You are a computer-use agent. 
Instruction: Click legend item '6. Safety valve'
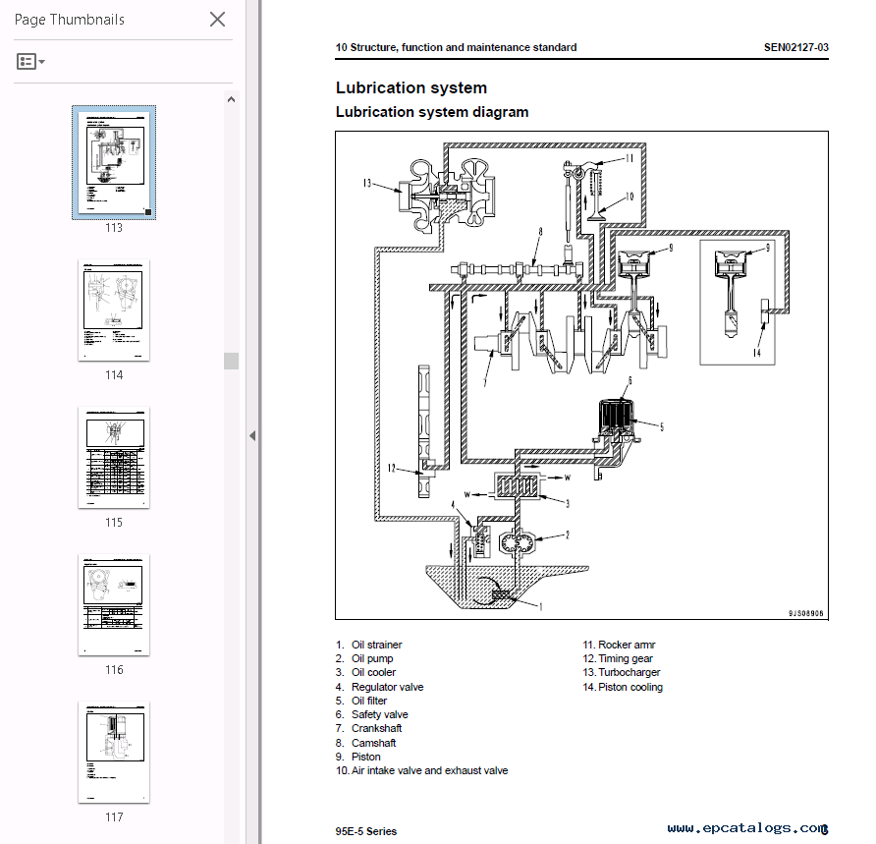coord(371,714)
